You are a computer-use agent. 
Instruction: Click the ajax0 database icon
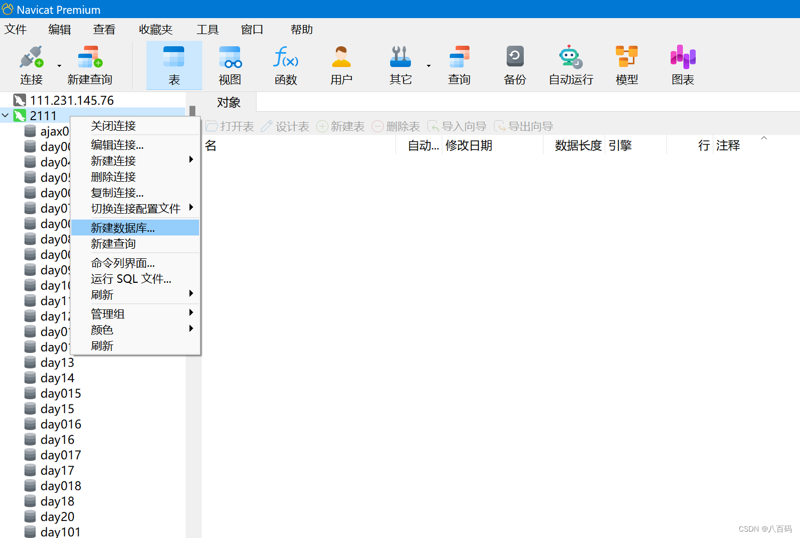click(x=30, y=131)
